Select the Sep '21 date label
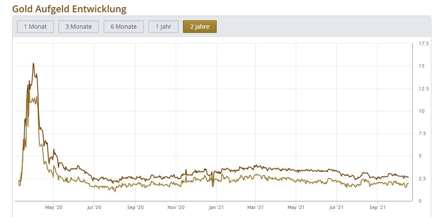The height and width of the screenshot is (217, 436). pos(377,207)
